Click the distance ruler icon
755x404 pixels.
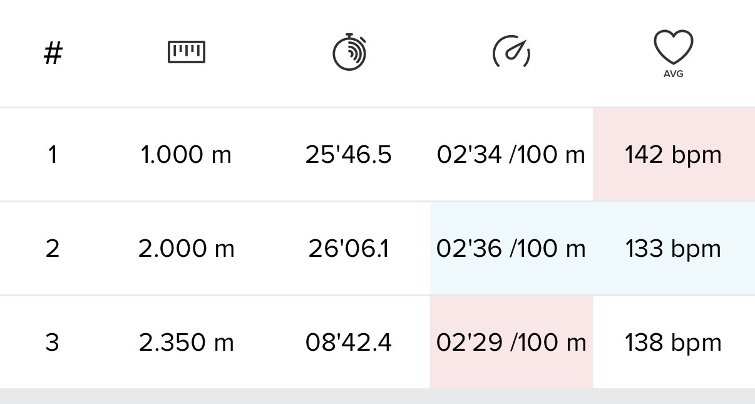[187, 53]
